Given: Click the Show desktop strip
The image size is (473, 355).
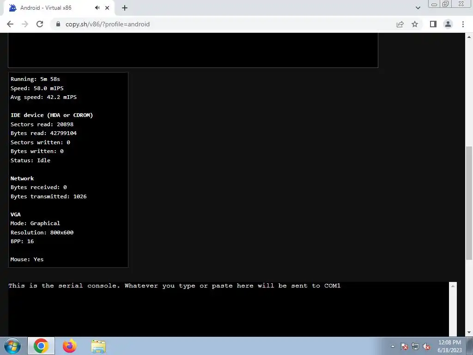Looking at the screenshot, I should [470, 346].
